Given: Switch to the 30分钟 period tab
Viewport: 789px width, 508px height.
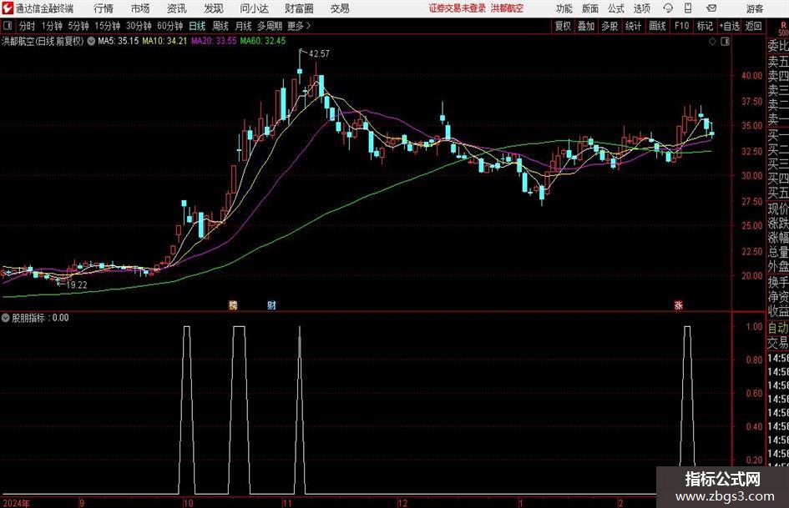Looking at the screenshot, I should pyautogui.click(x=139, y=26).
